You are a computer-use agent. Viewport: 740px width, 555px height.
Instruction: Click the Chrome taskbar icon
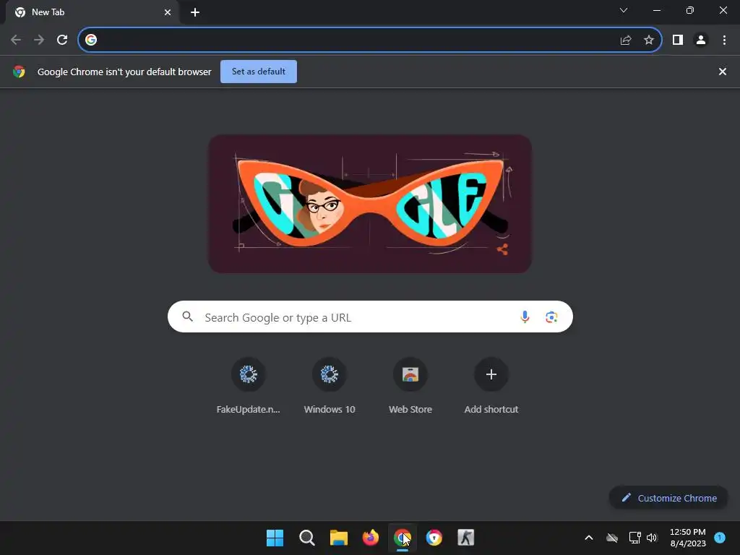point(402,538)
